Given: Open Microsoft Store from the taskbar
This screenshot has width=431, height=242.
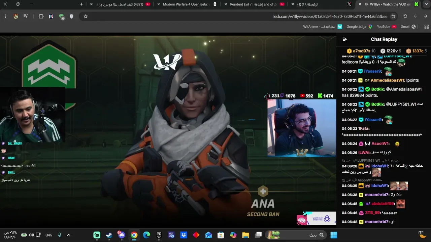Looking at the screenshot, I should point(221,235).
